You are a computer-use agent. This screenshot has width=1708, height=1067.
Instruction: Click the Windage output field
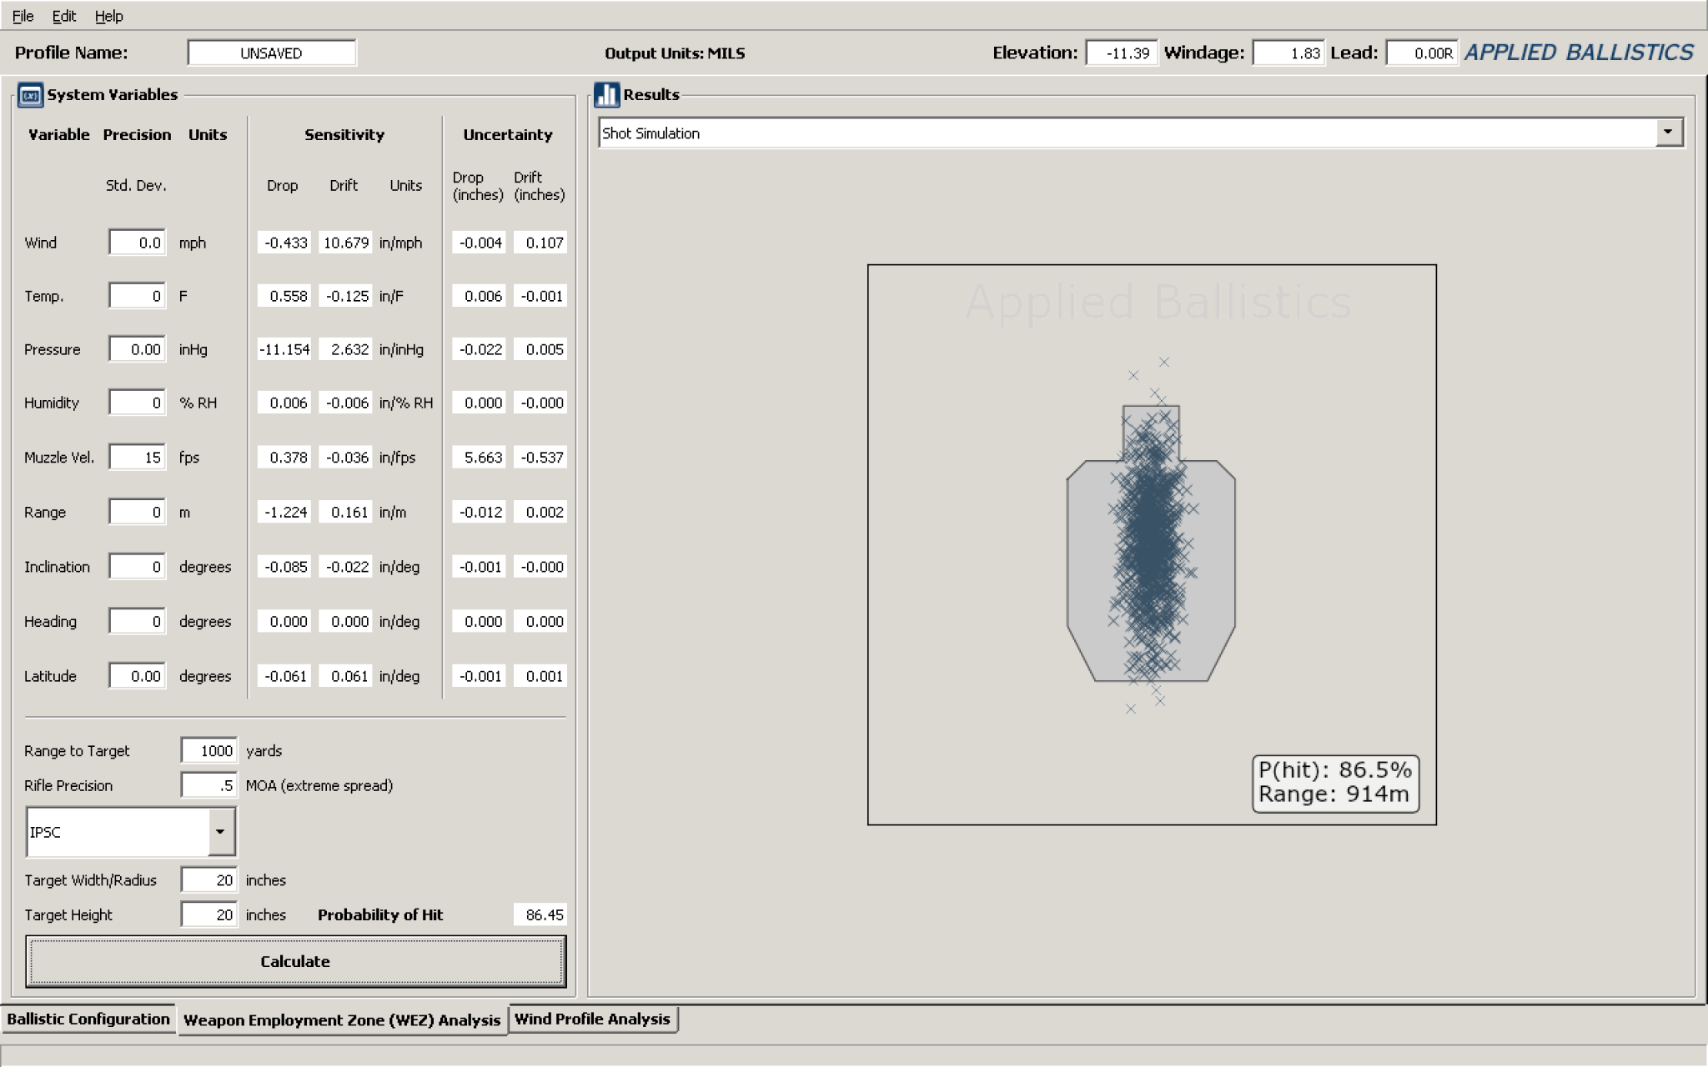[x=1289, y=53]
